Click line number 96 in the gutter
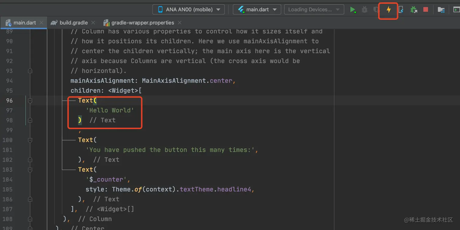The image size is (460, 230). 9,100
